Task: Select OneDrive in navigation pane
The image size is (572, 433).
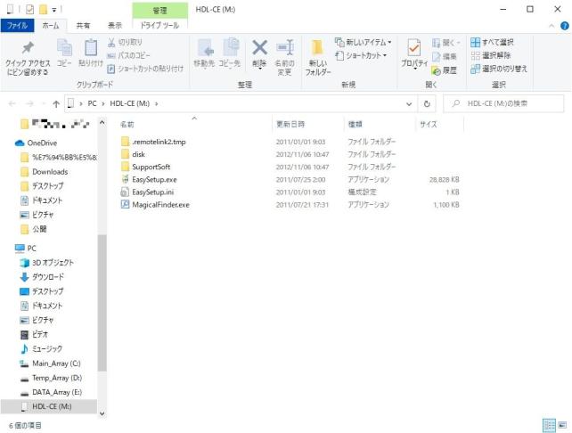Action: point(42,143)
